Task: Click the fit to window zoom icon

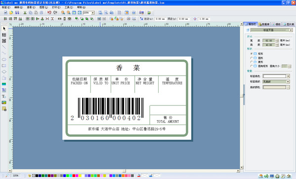Action: click(x=80, y=13)
